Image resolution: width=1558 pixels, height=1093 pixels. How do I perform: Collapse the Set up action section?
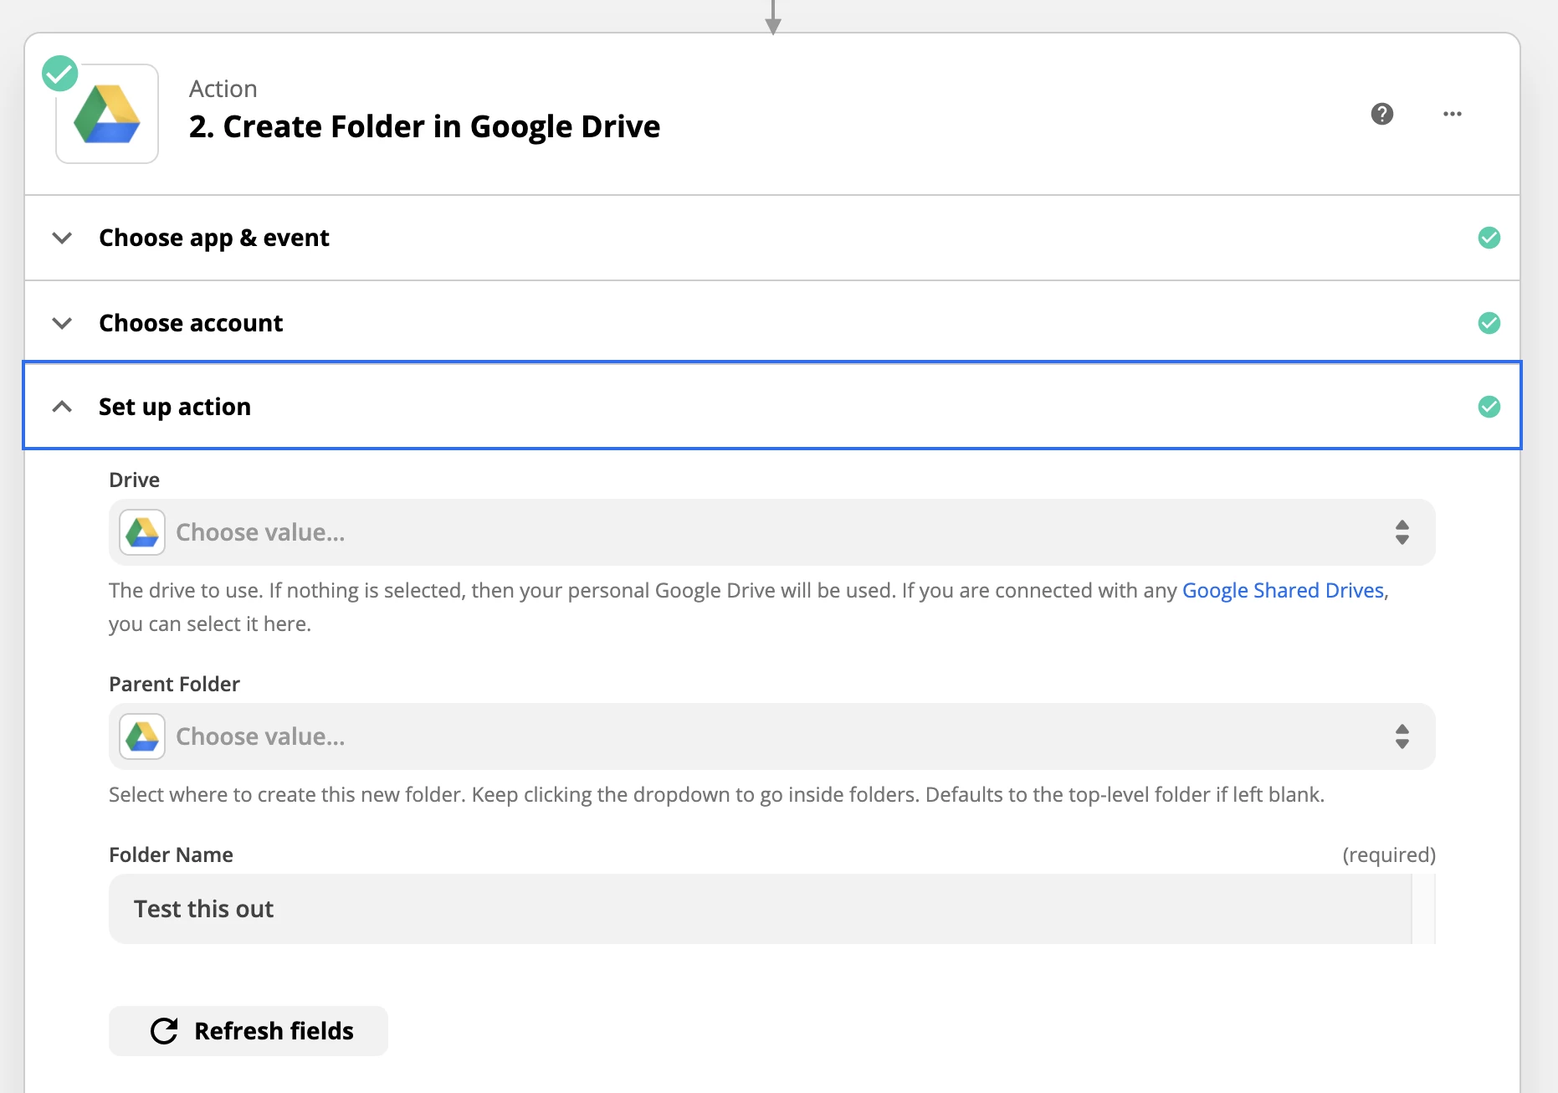[62, 408]
